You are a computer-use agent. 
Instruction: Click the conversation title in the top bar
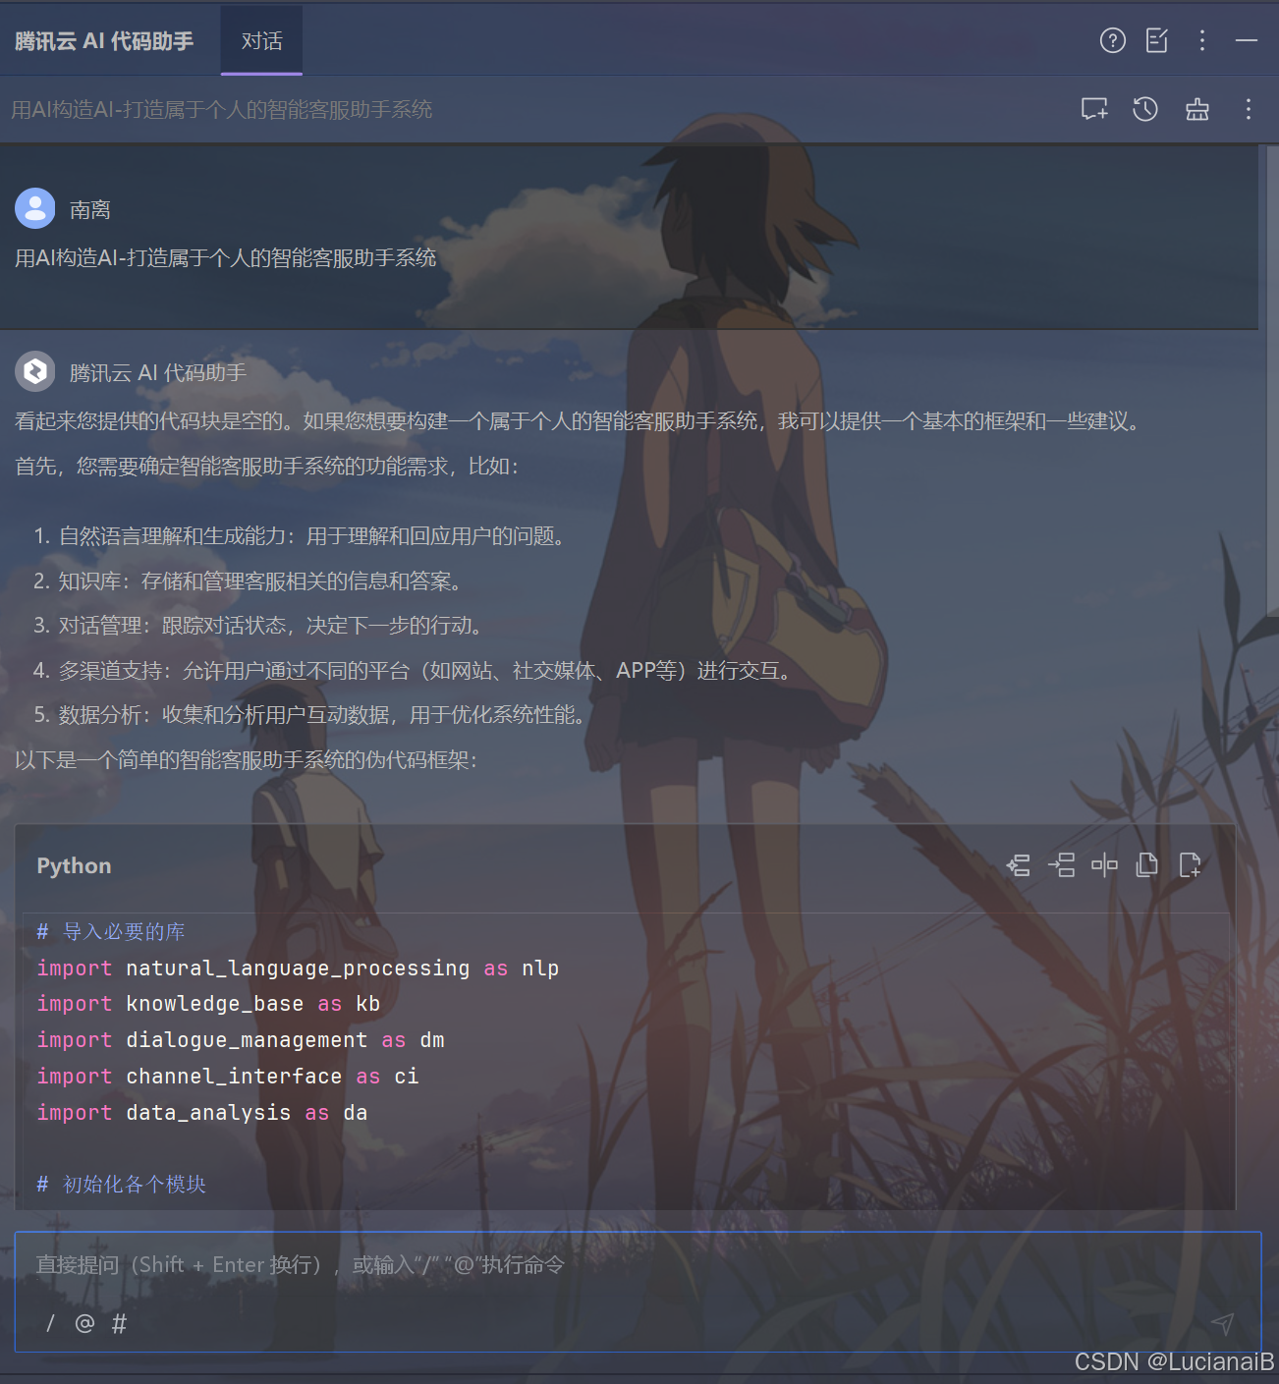222,109
